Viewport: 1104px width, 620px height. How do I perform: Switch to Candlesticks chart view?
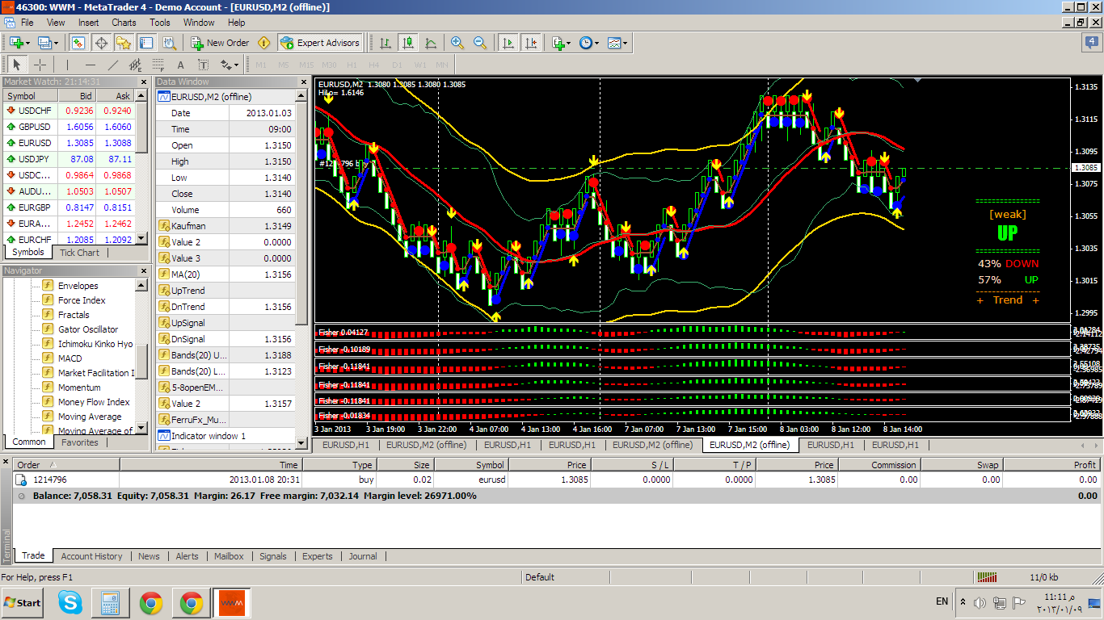408,43
